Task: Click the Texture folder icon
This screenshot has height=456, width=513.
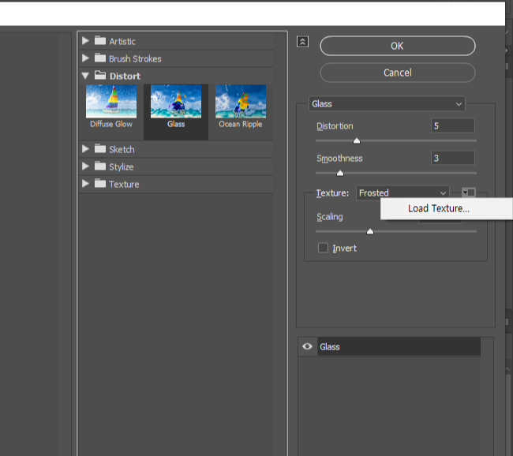Action: [100, 183]
